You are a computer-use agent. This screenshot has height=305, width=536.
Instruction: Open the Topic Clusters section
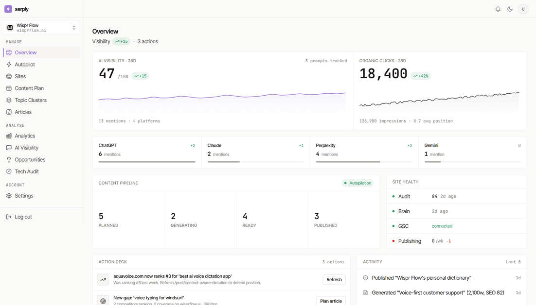click(31, 101)
